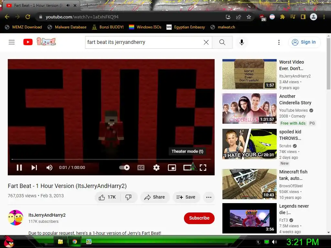The image size is (331, 248).
Task: Reload the page
Action: [28, 17]
